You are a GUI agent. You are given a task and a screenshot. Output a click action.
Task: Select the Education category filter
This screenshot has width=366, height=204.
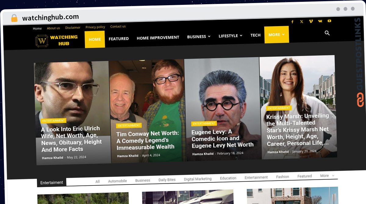(x=228, y=178)
